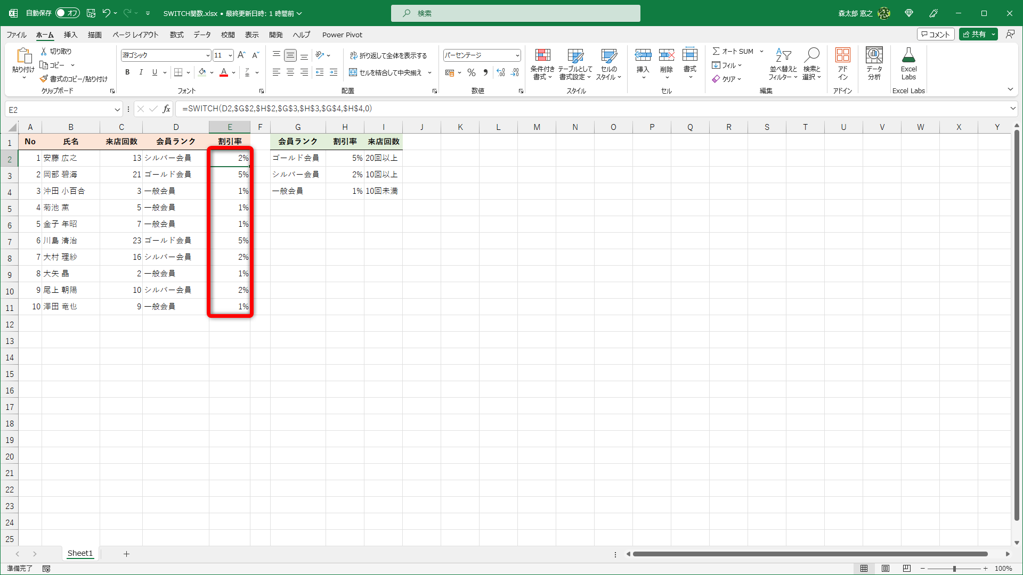Open the 数式 ribbon tab
The image size is (1023, 575).
176,35
